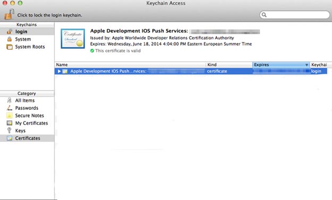Sort by the Kind column header
This screenshot has height=200, width=332.
coord(229,65)
